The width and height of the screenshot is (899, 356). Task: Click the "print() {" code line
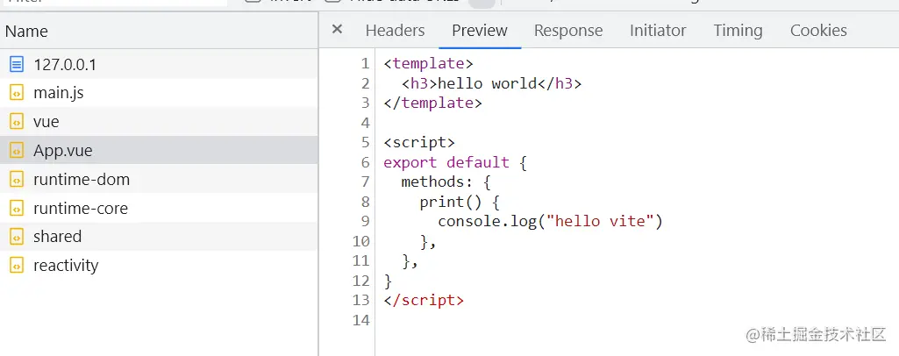(x=460, y=202)
